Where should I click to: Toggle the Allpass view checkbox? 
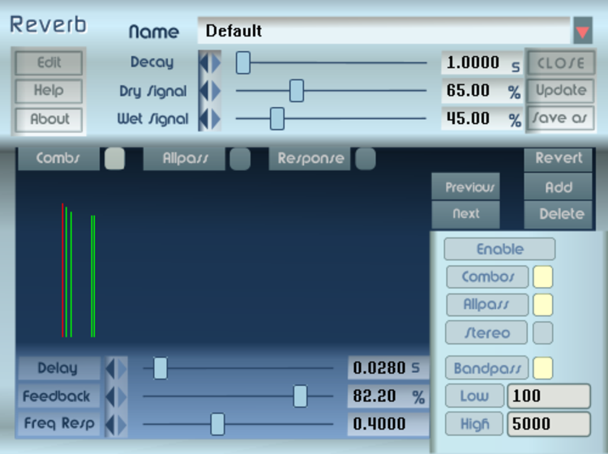pyautogui.click(x=239, y=159)
